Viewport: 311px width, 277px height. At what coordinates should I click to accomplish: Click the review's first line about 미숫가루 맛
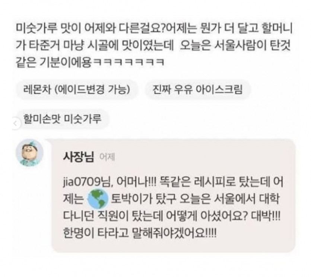[x=154, y=28]
